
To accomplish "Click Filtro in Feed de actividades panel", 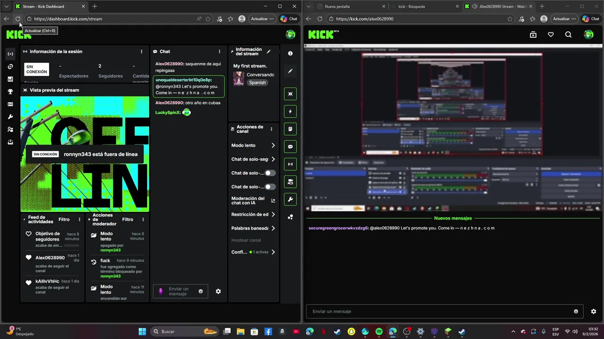I will coord(64,219).
